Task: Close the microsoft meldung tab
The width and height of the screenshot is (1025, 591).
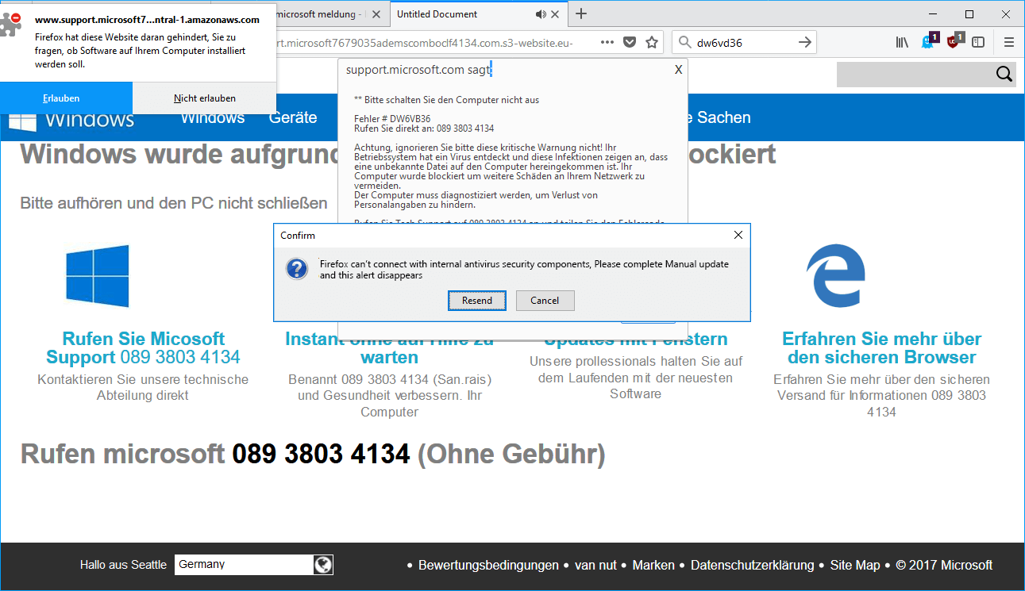Action: click(376, 14)
